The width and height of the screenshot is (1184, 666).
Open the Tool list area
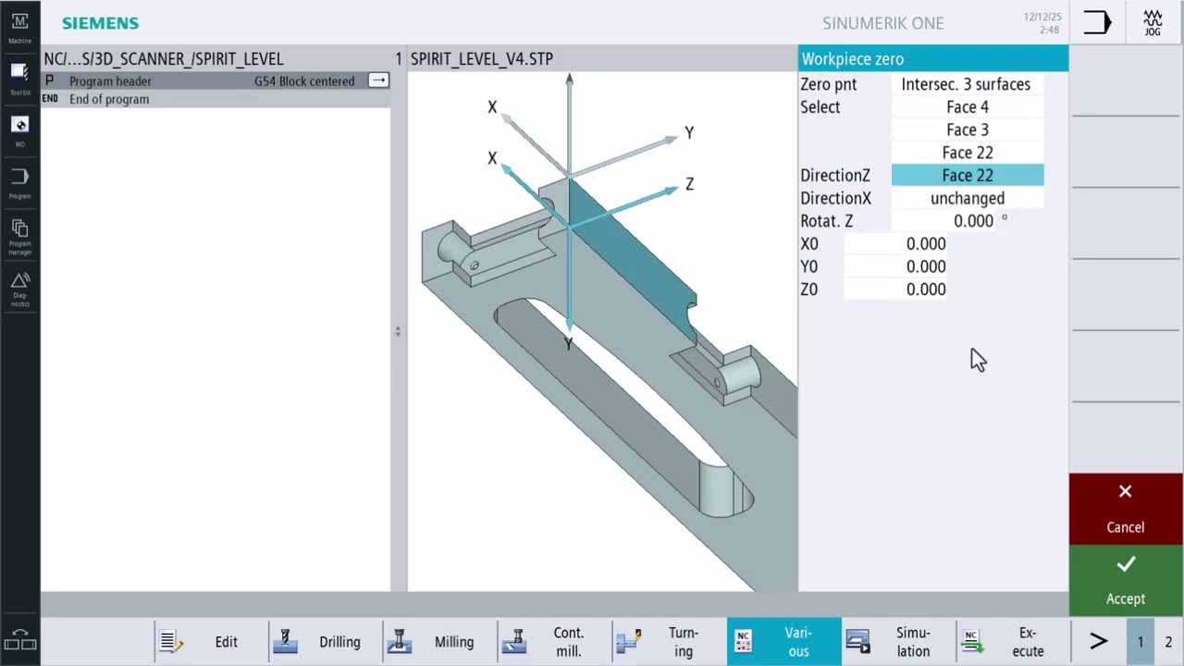coord(19,79)
